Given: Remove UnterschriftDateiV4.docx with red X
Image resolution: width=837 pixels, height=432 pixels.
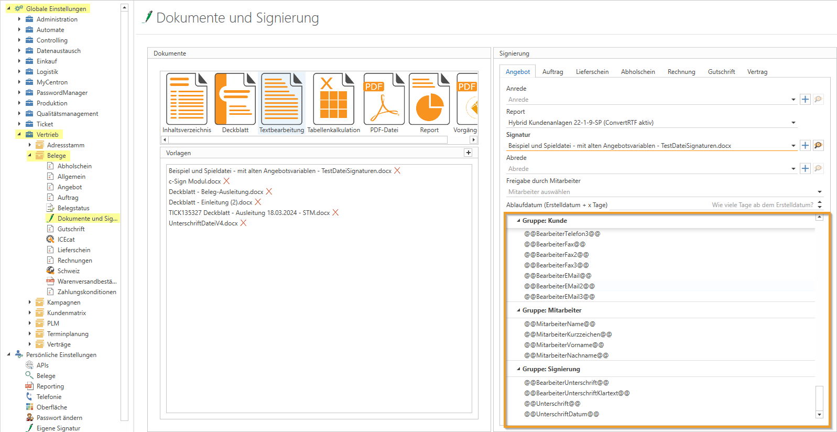Looking at the screenshot, I should click(243, 223).
